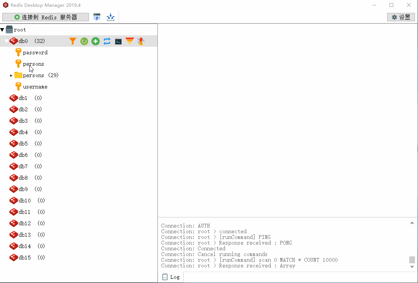Open the console for db0

click(x=118, y=41)
